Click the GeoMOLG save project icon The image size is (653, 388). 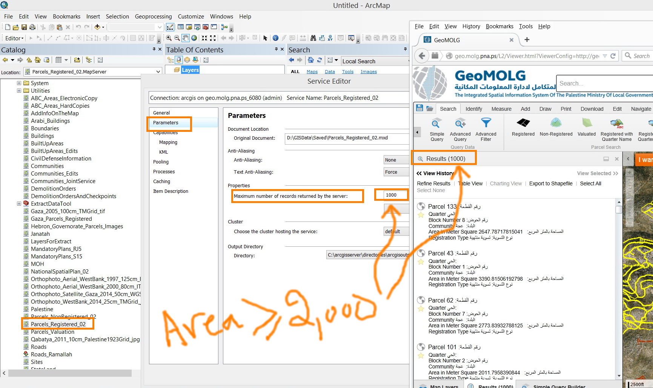pos(419,108)
